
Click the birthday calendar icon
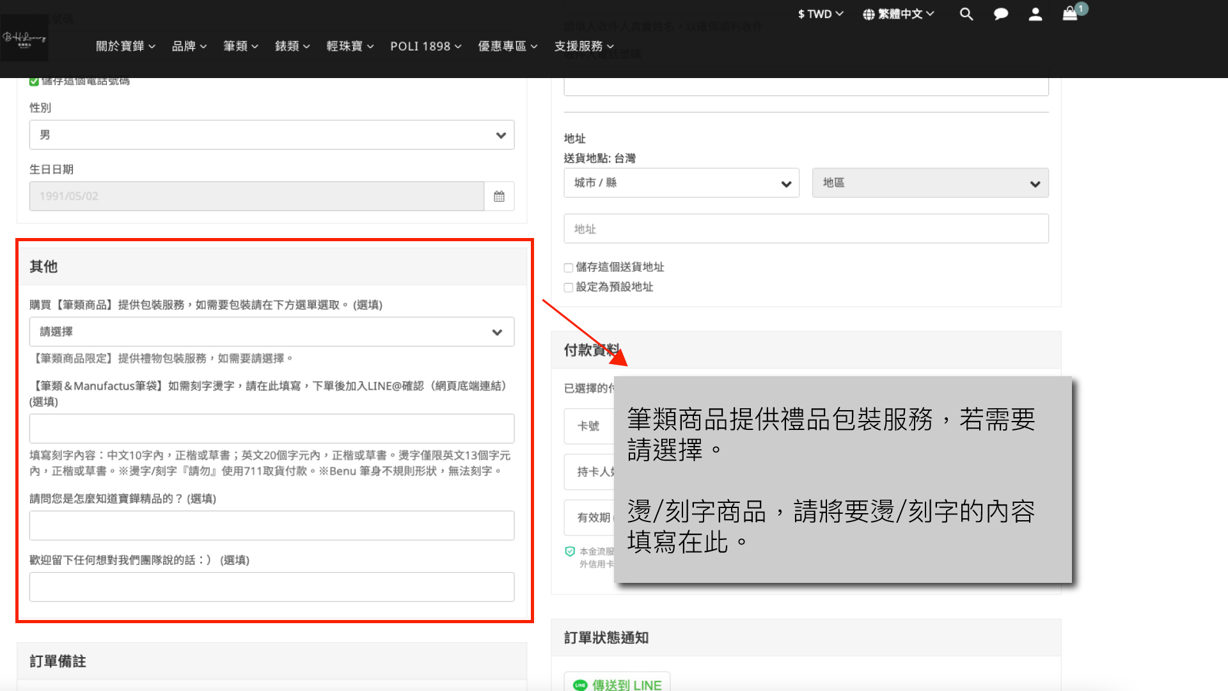(x=499, y=196)
